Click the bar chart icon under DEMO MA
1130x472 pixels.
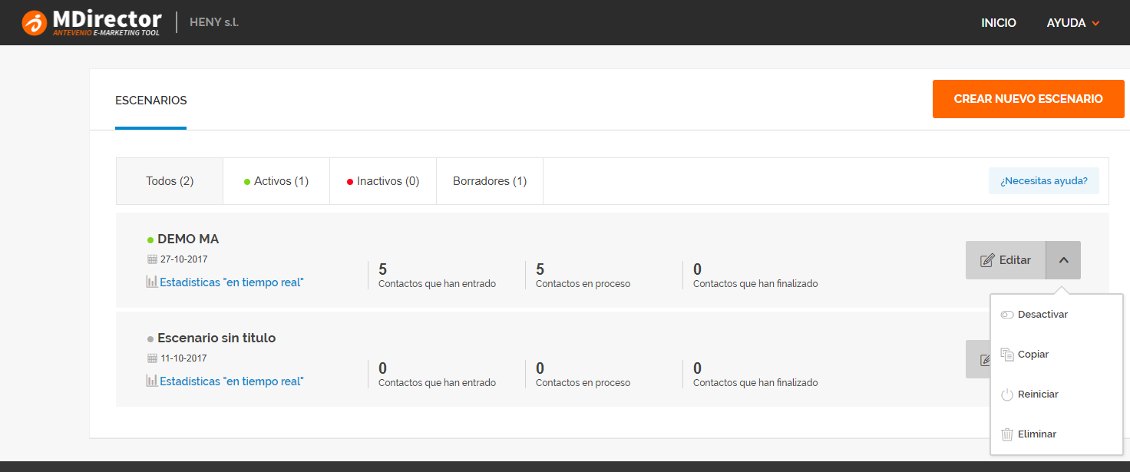[x=152, y=282]
